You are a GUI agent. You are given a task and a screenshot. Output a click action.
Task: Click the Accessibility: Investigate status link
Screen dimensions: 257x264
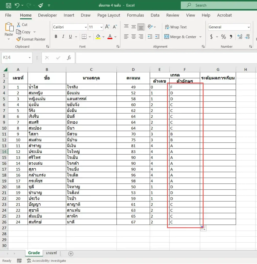[46, 261]
